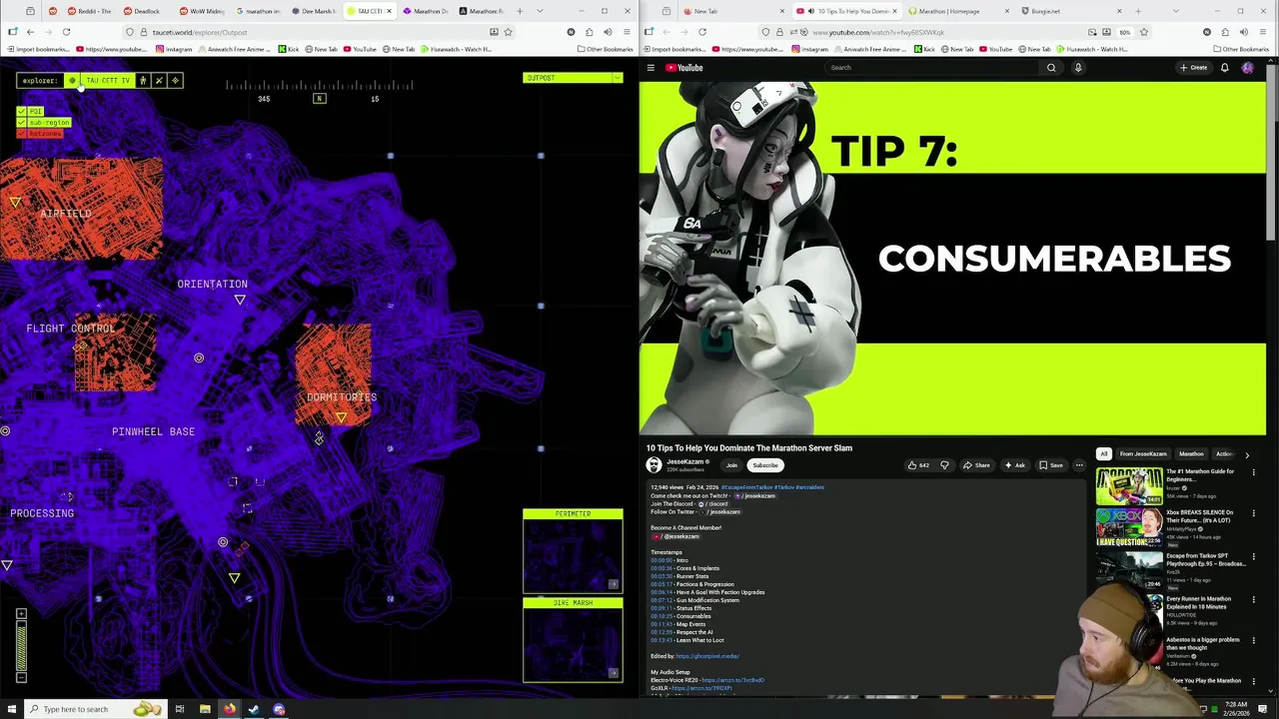
Task: Open the OUTPOST map dropdown arrow
Action: coord(617,78)
